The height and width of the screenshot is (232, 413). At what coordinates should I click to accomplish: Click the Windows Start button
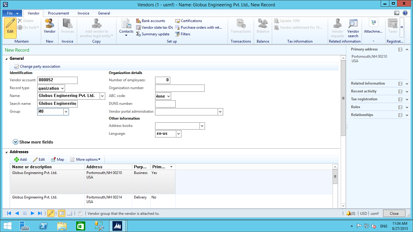[7, 226]
